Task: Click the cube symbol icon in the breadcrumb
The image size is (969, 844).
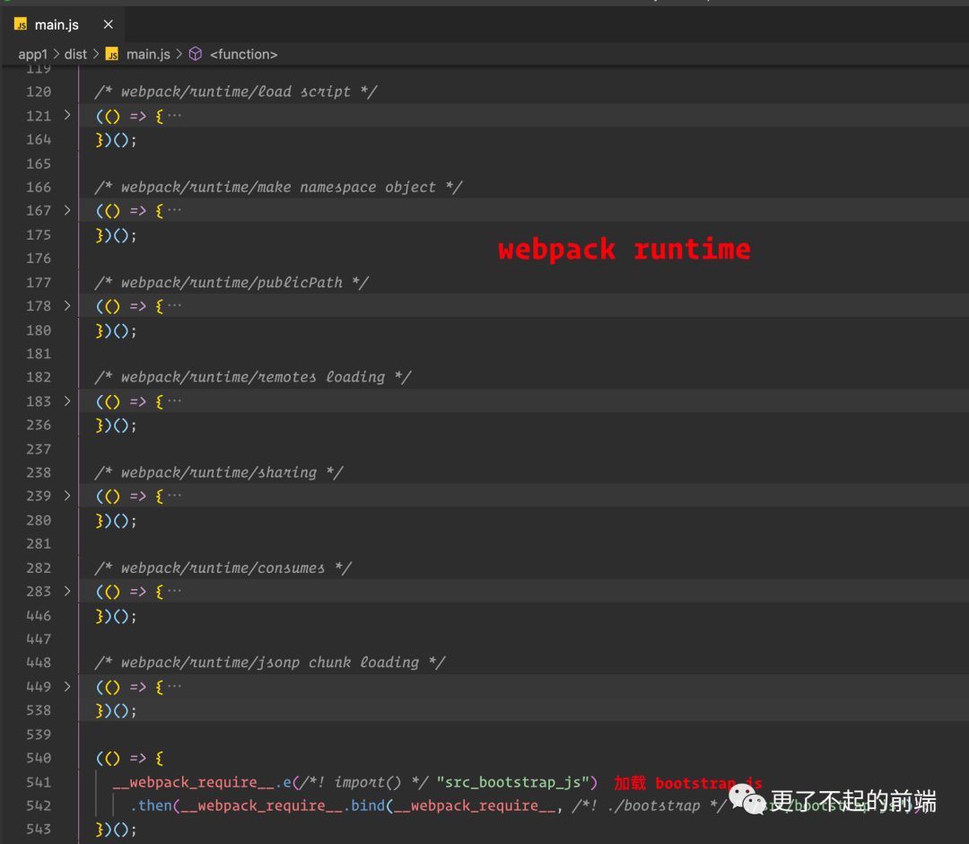Action: [196, 55]
